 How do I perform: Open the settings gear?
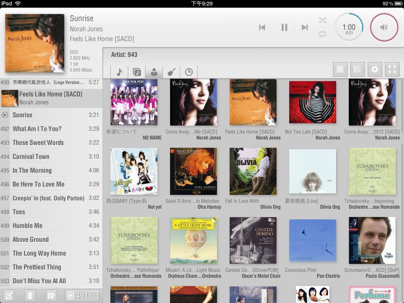click(375, 69)
